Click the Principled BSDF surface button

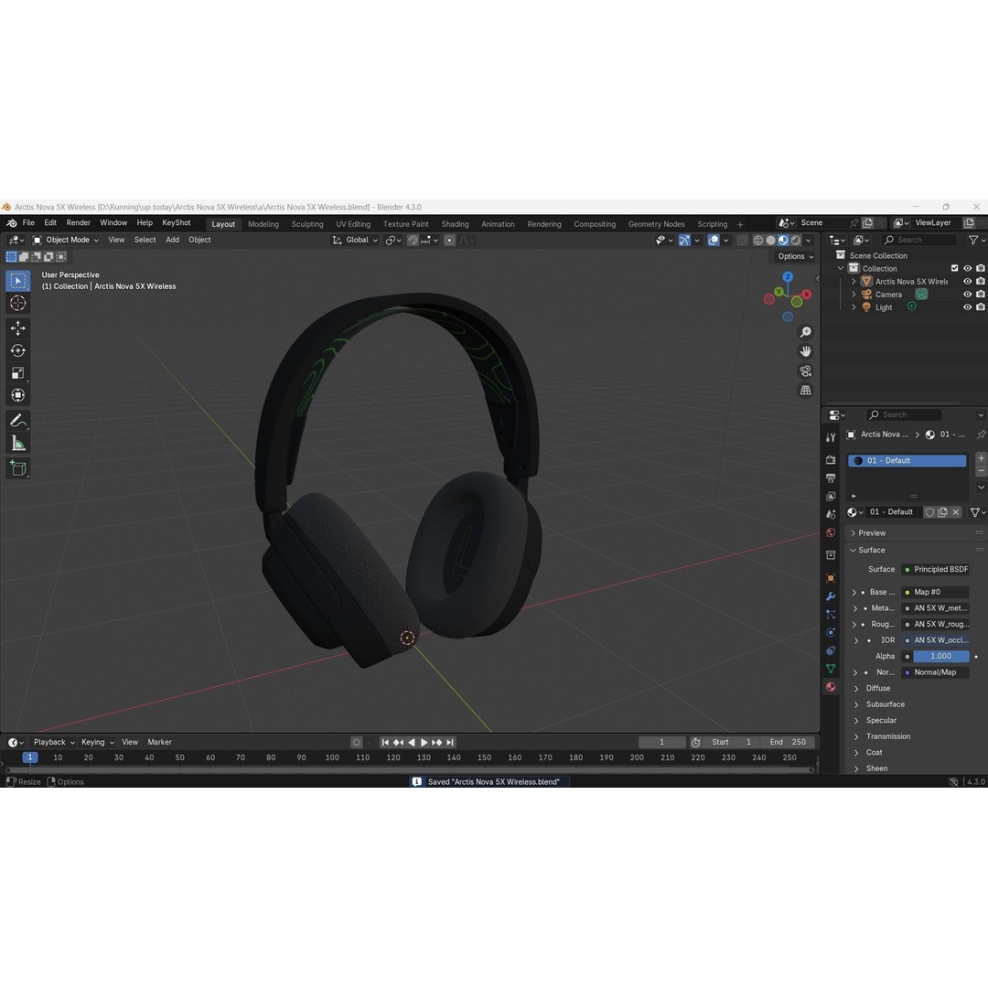tap(935, 570)
